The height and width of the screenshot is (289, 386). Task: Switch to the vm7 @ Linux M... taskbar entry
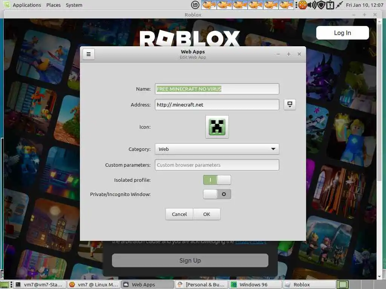point(93,284)
